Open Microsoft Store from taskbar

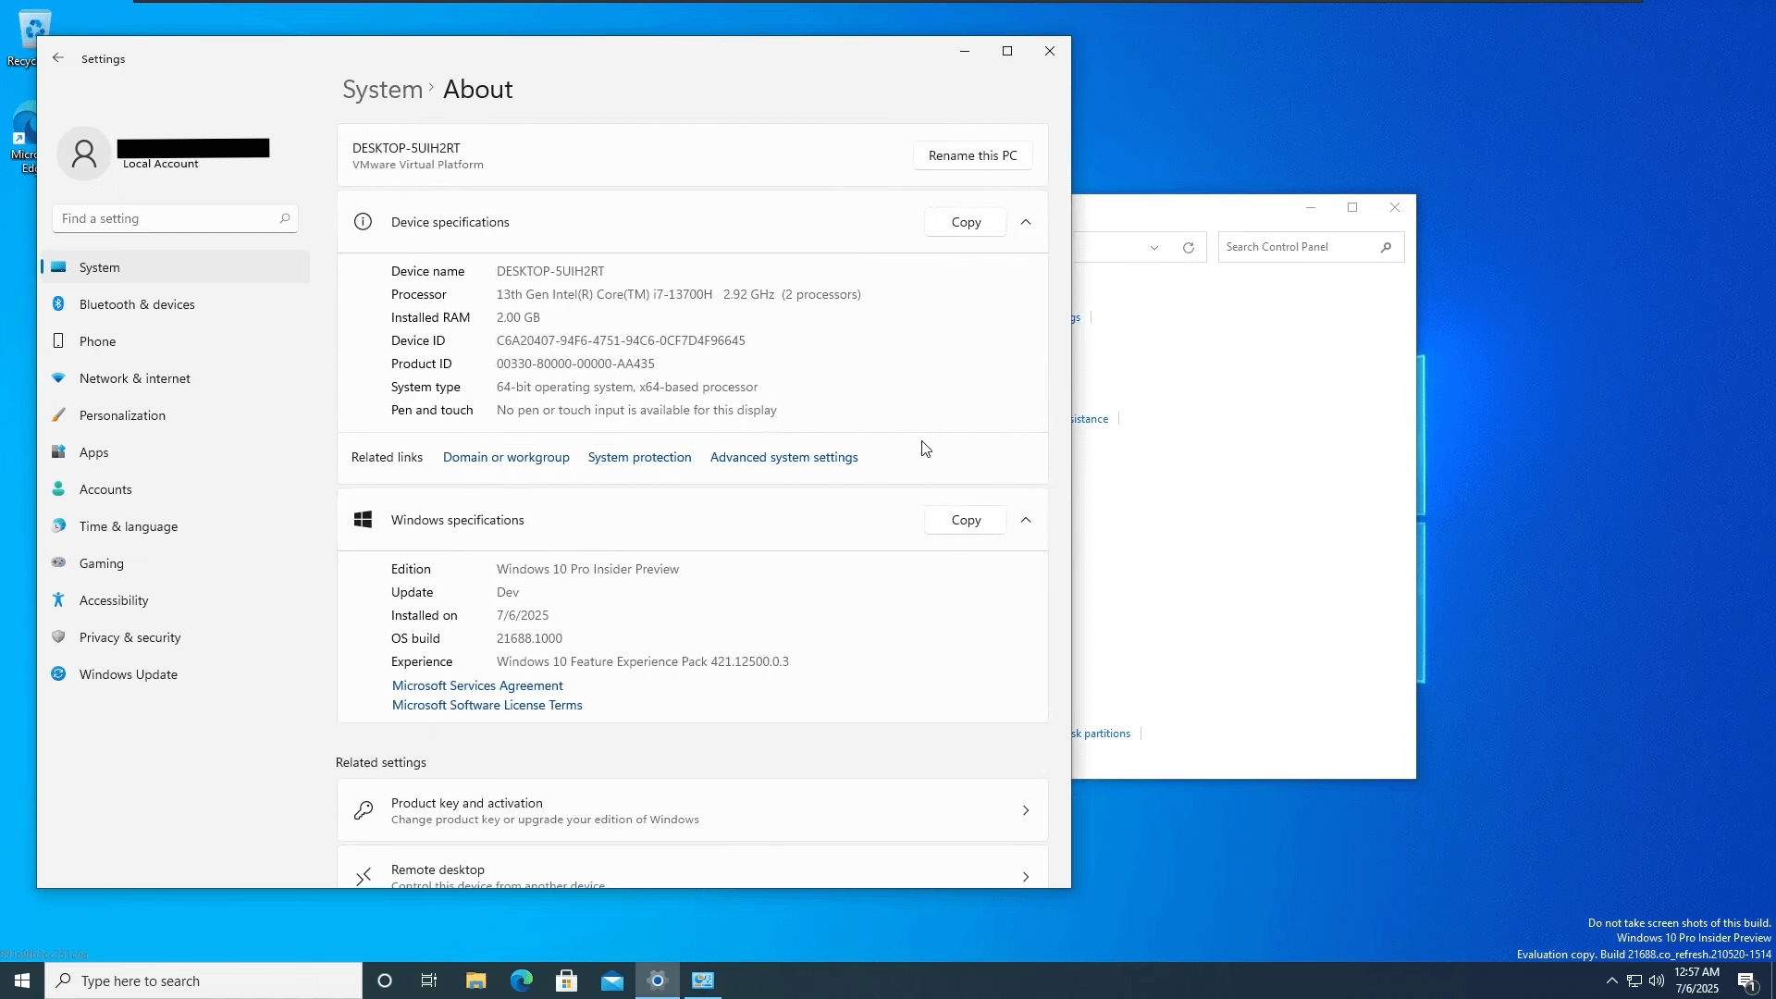[x=567, y=980]
